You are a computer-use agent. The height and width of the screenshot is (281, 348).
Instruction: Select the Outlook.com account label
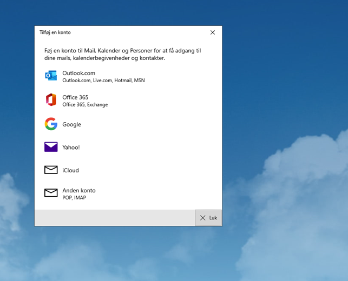78,73
